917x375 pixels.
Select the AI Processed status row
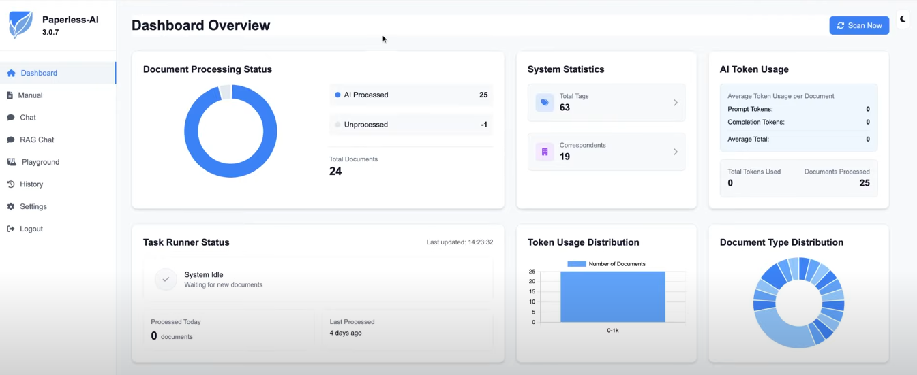410,95
